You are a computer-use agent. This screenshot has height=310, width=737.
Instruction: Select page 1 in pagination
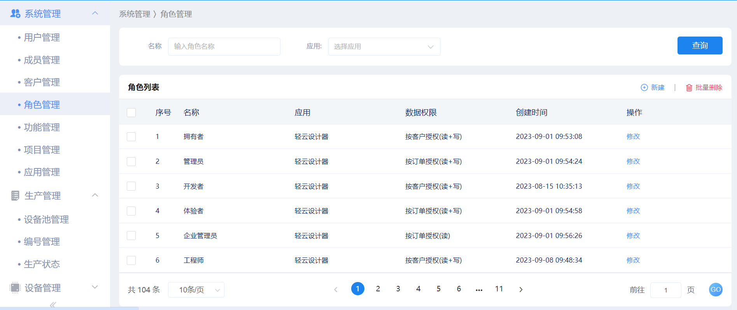point(358,289)
